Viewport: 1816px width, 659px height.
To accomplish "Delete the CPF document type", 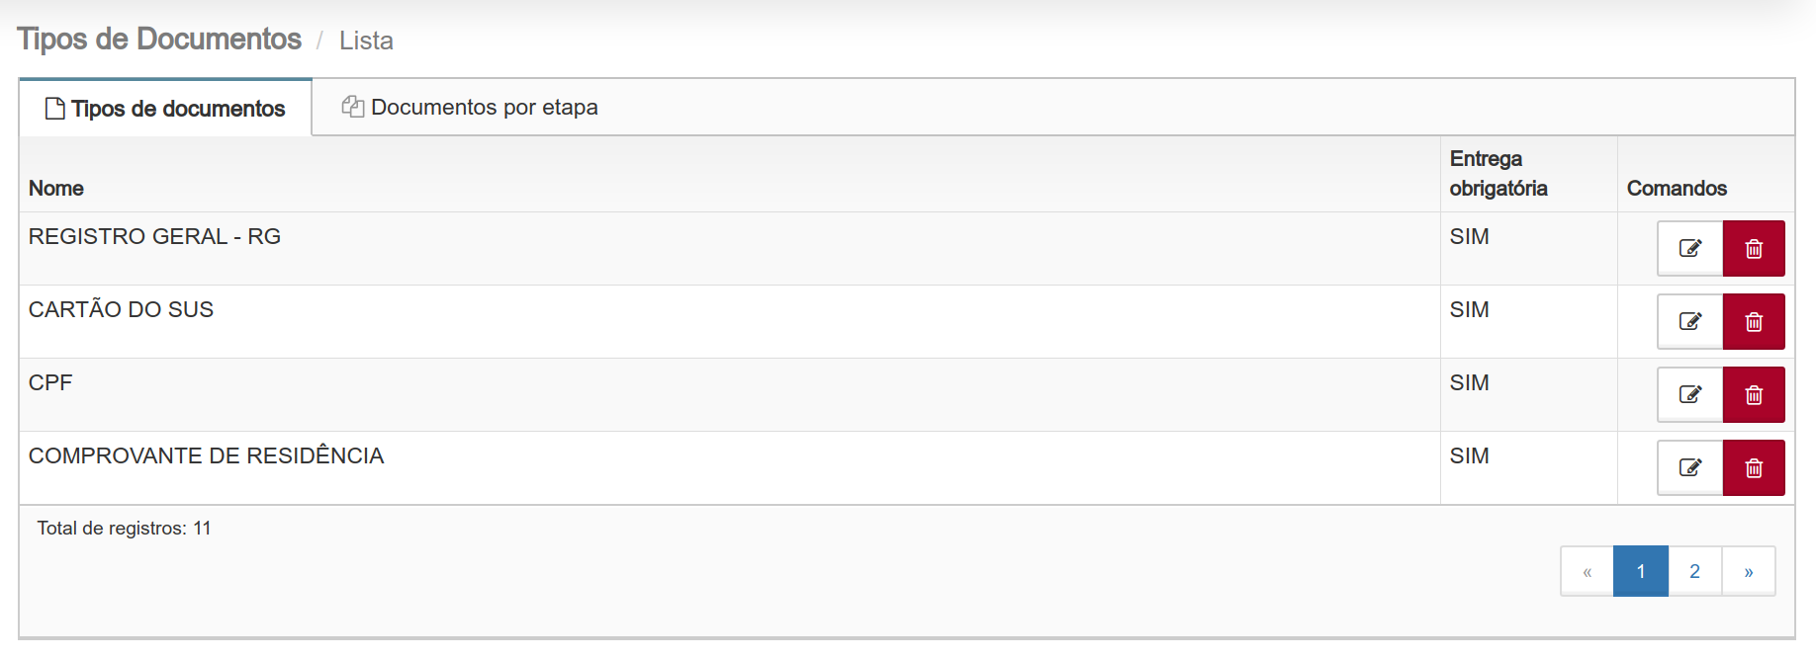I will 1754,394.
